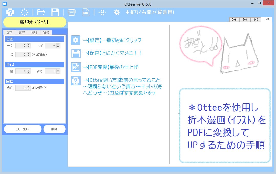Decrease 幅 width with down arrow

[x=29, y=72]
